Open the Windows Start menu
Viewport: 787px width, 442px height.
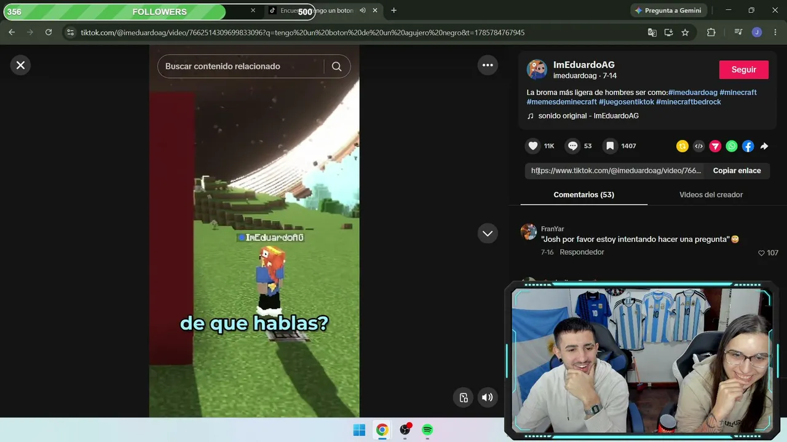pyautogui.click(x=360, y=430)
